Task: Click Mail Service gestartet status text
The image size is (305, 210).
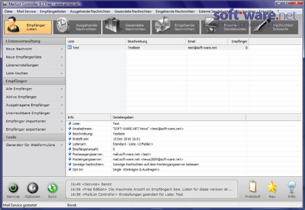Action: (x=20, y=205)
